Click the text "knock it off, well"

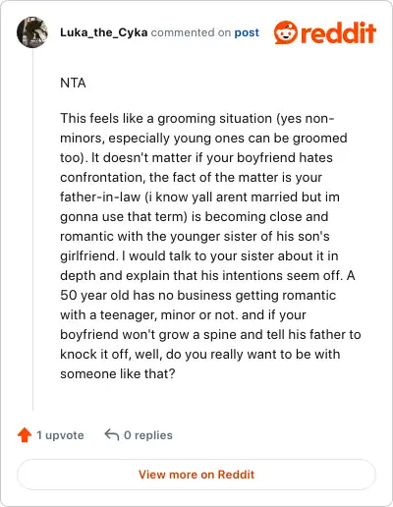111,354
